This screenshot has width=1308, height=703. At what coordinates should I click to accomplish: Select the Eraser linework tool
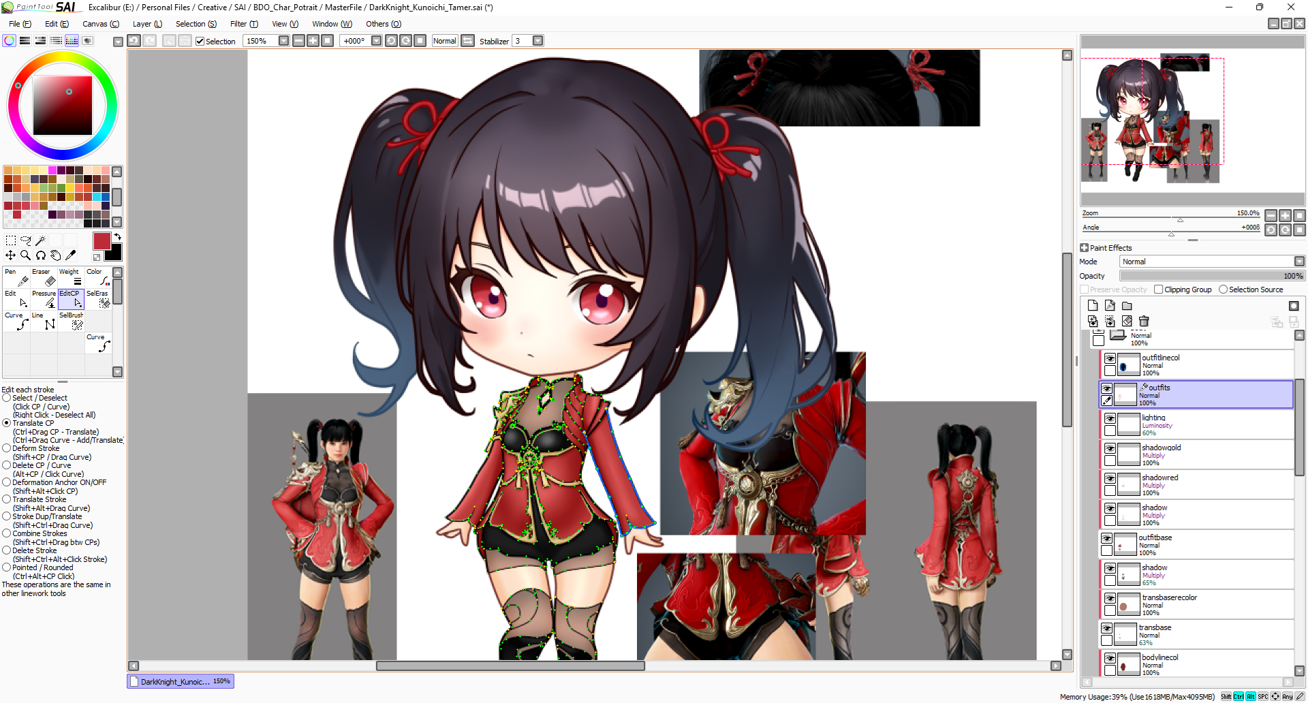[x=44, y=277]
